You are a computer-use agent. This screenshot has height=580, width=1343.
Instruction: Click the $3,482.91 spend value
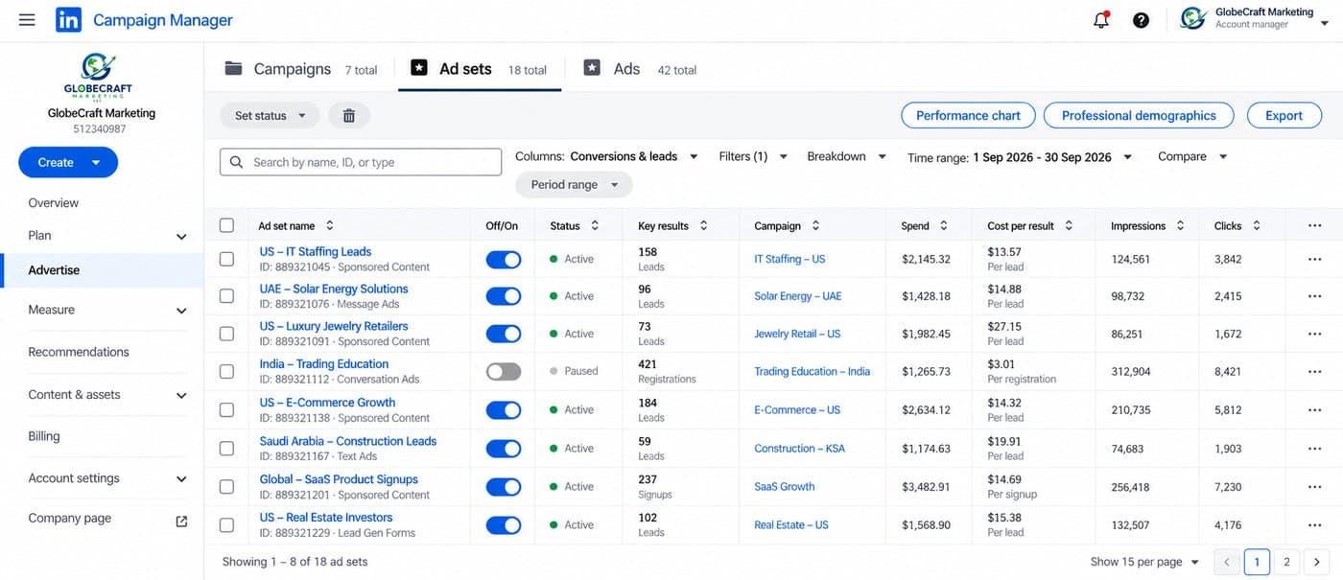pos(926,487)
